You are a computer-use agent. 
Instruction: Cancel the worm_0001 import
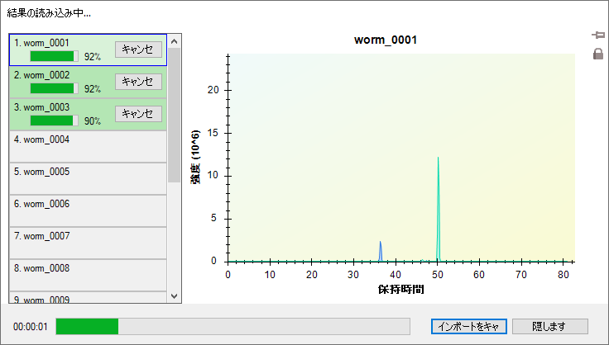[138, 50]
